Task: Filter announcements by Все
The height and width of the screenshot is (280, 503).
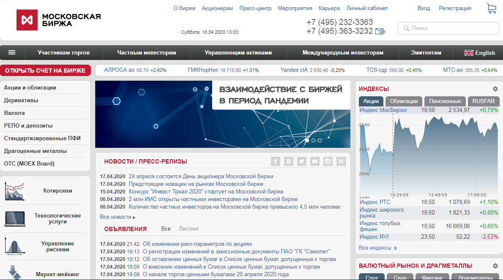Action: tap(166, 229)
